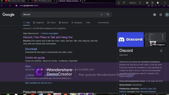Screen dimensions: 169x95
Task: Open dropdown arrow beside https://discord.com
Action: tap(40, 34)
